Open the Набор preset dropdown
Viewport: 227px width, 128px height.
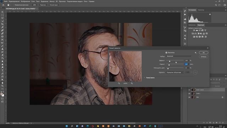click(179, 56)
